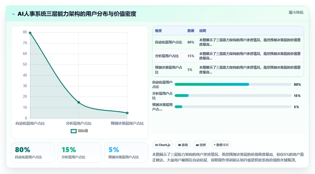315x174 pixels.
Task: Click the 15% value beside the progress bar
Action: point(297,96)
